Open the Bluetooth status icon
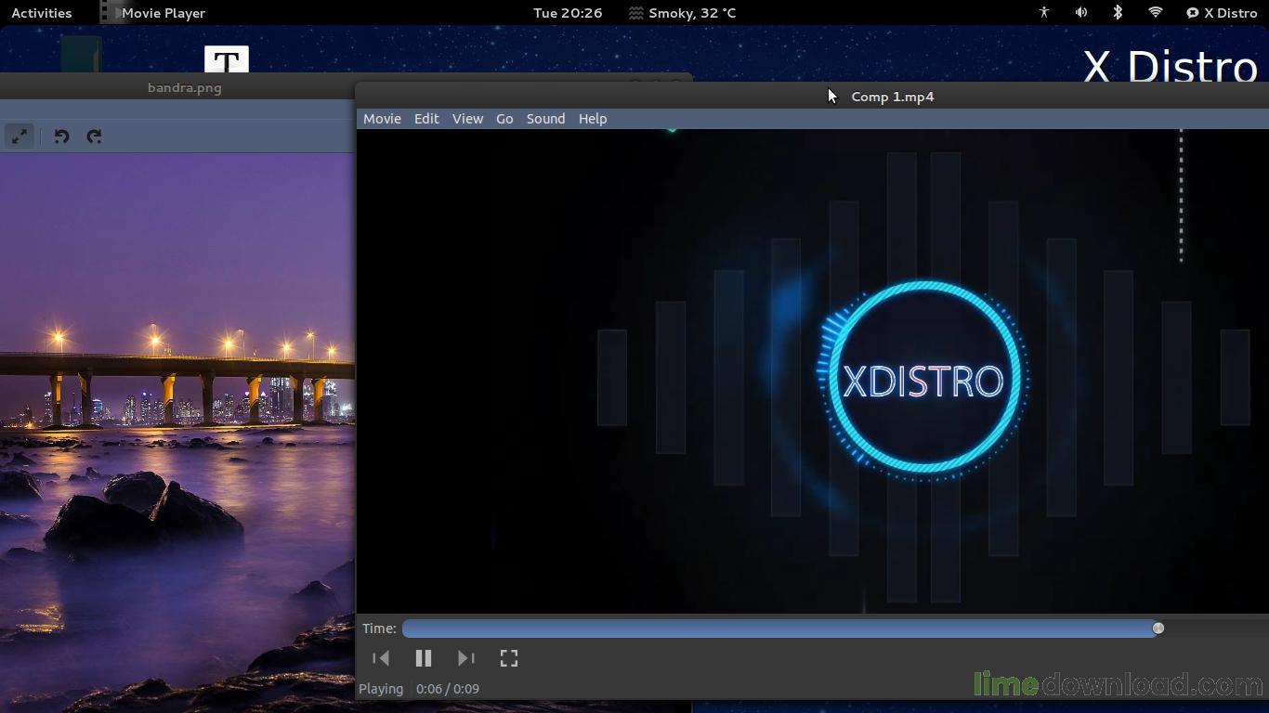 click(1118, 13)
